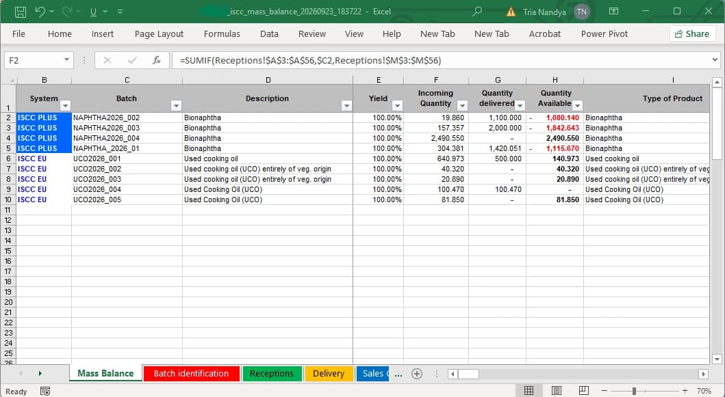This screenshot has height=397, width=725.
Task: Click the horizontal scrollbar left arrow
Action: click(x=453, y=374)
